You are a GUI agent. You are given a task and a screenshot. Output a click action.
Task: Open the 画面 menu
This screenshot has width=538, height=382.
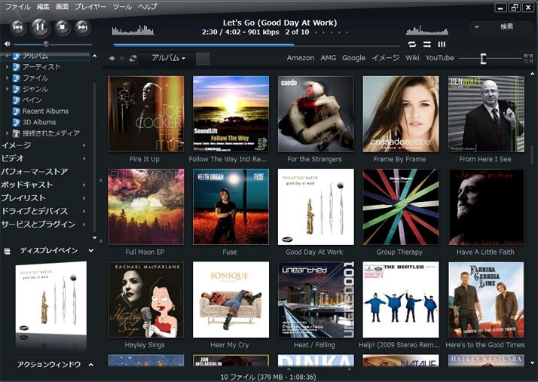(62, 7)
